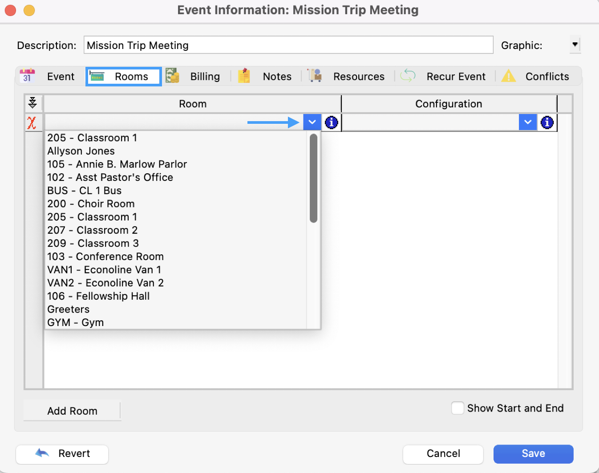Image resolution: width=599 pixels, height=473 pixels.
Task: Click the sort rows icon in header
Action: pyautogui.click(x=32, y=103)
